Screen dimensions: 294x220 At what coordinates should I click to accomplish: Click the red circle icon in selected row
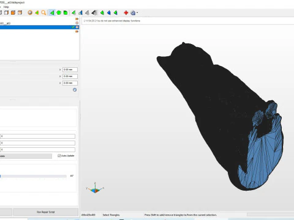tap(77, 27)
